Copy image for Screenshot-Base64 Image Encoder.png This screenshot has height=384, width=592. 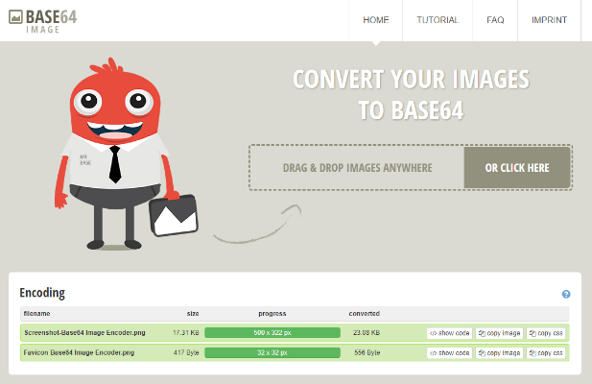pyautogui.click(x=499, y=333)
